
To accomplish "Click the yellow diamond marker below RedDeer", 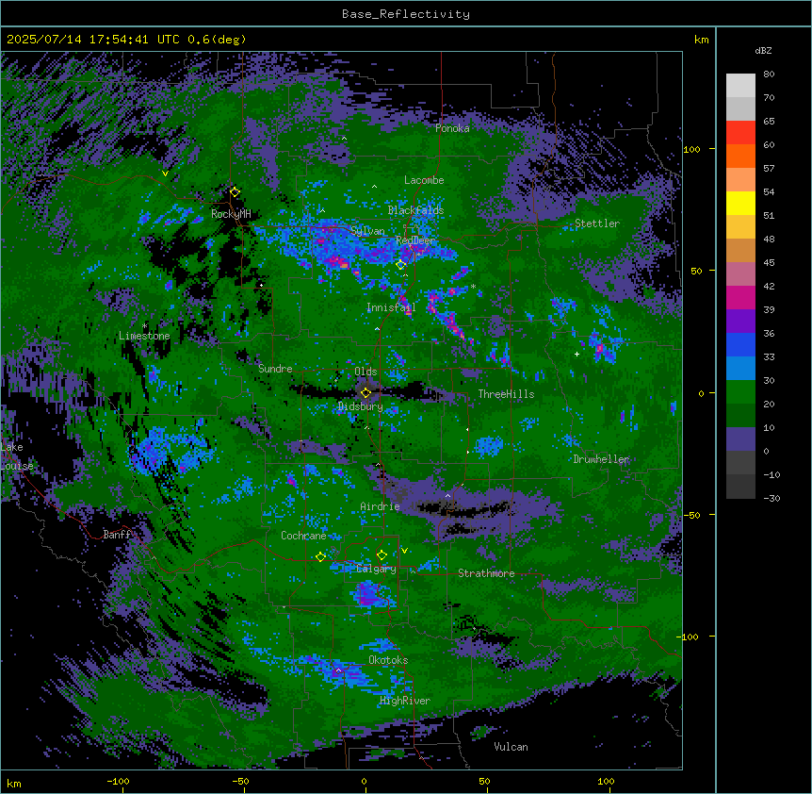I will pos(400,265).
